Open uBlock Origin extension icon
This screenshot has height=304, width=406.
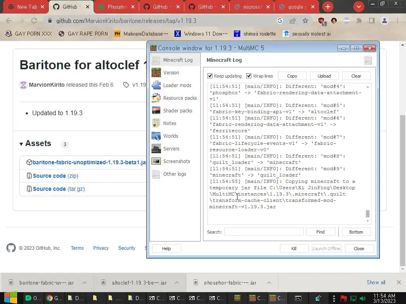[322, 21]
